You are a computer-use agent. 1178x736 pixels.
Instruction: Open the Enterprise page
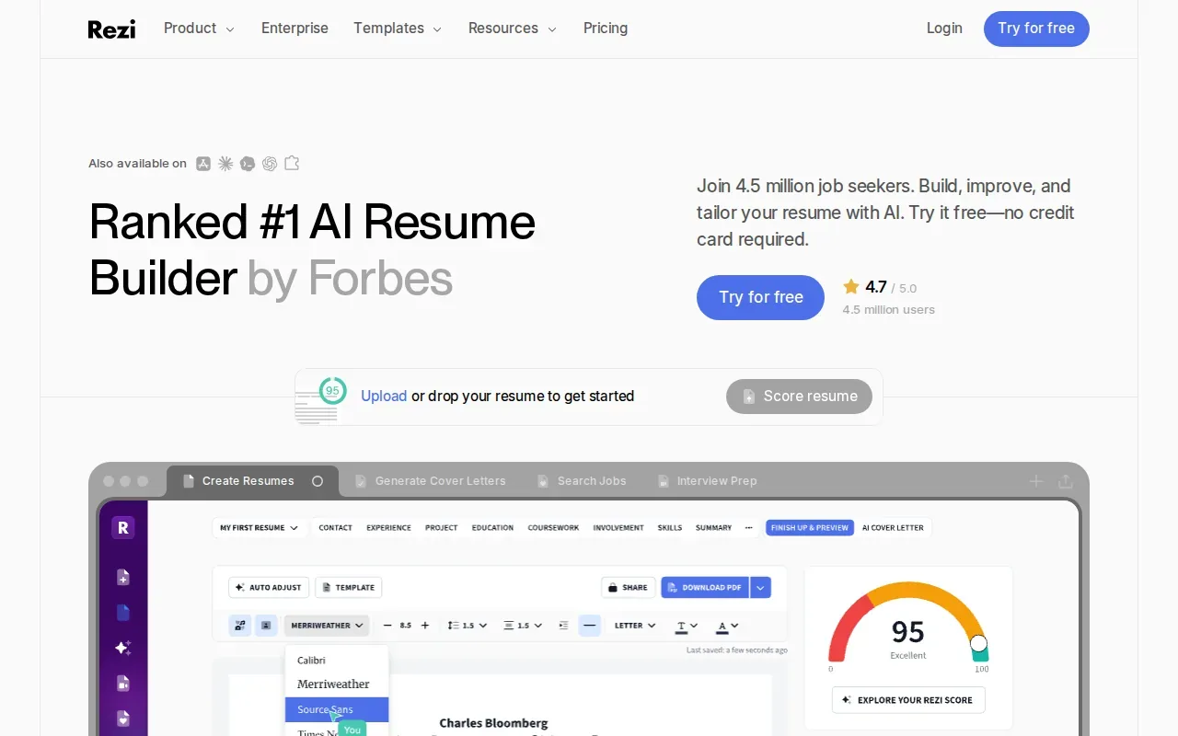(294, 29)
